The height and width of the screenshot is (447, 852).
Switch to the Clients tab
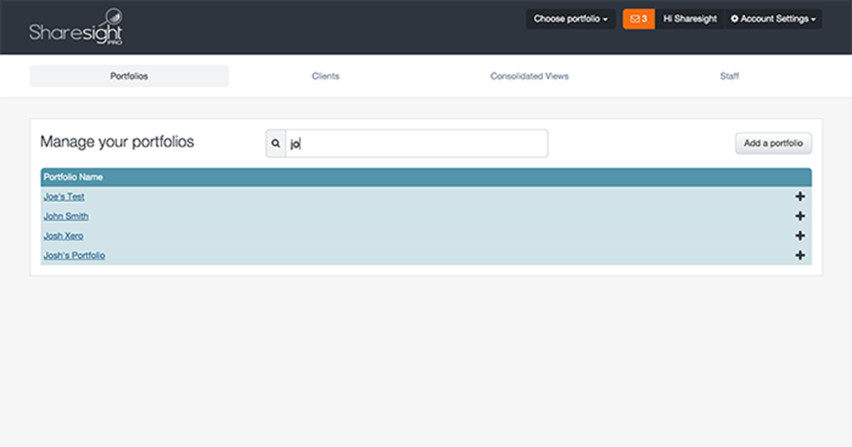pyautogui.click(x=326, y=76)
